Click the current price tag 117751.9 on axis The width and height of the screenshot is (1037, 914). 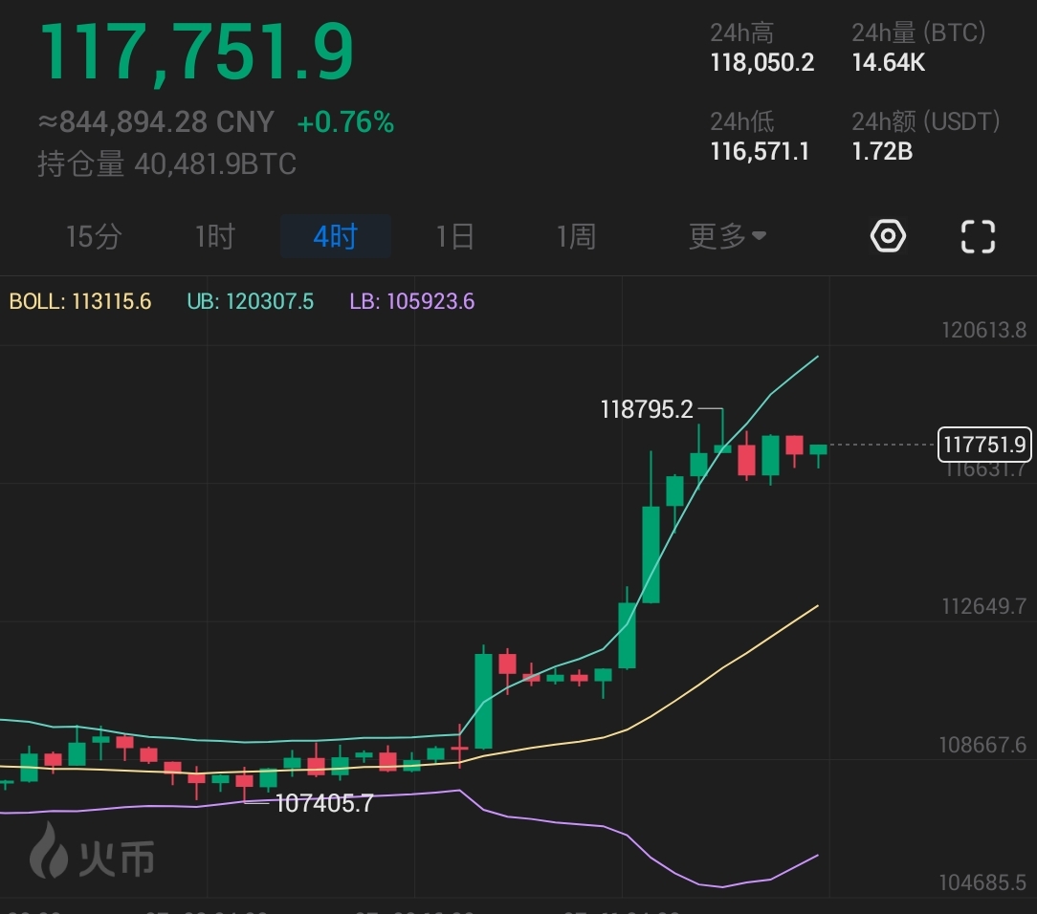[x=984, y=445]
